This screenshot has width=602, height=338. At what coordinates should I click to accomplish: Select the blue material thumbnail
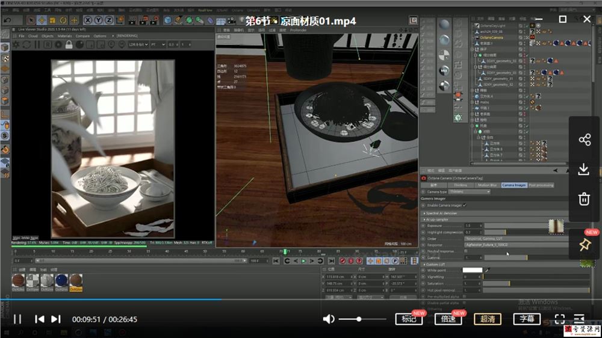click(x=61, y=281)
